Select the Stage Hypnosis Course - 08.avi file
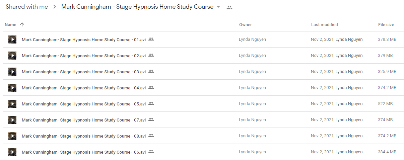Screen dimensions: 404x160 [202, 136]
